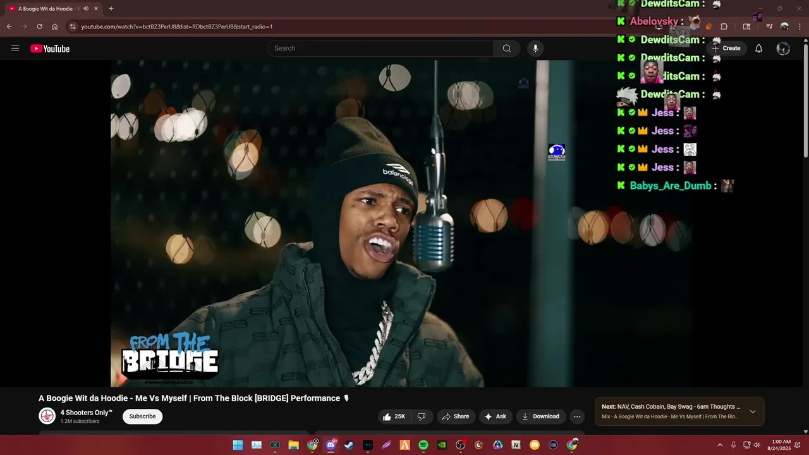809x455 pixels.
Task: Open a new browser tab
Action: [111, 9]
